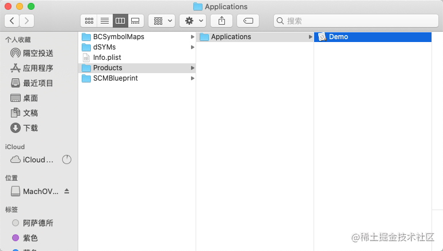
Task: Switch to list view
Action: tap(105, 21)
